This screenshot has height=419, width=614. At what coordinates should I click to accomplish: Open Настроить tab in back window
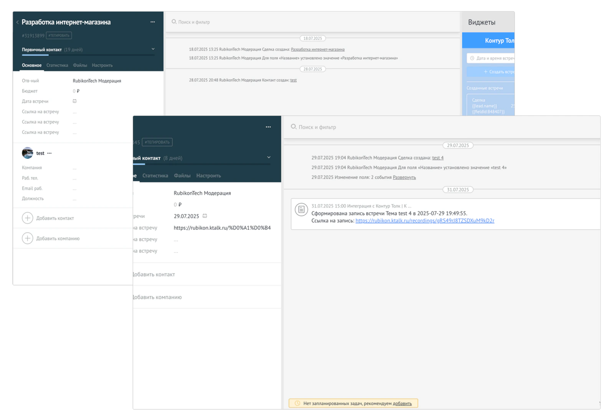click(102, 65)
